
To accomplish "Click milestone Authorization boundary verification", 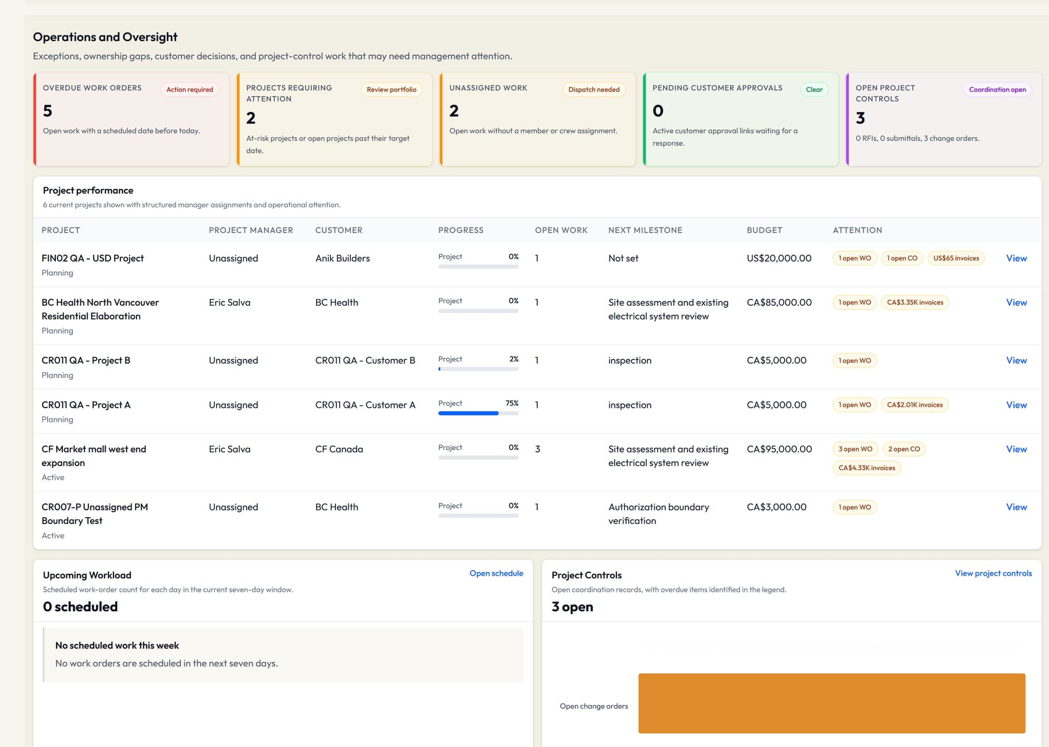I will [659, 514].
